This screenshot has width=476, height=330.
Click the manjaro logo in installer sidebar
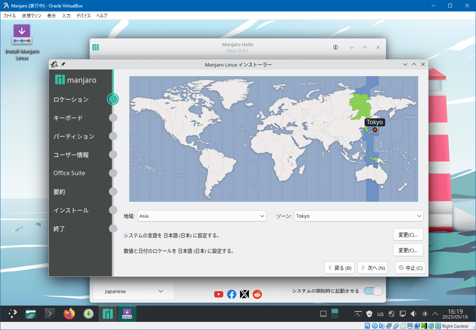point(76,79)
